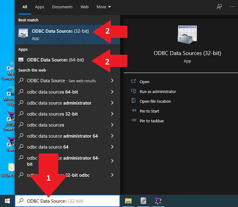Click the Windows Start button

[x=7, y=201]
